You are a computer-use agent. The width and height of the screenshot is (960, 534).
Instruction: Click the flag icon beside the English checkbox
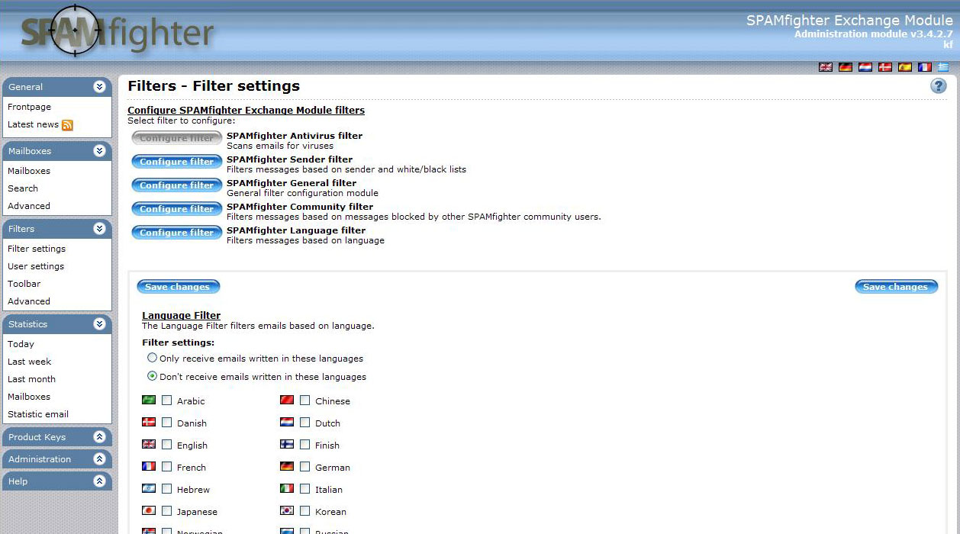pos(149,445)
